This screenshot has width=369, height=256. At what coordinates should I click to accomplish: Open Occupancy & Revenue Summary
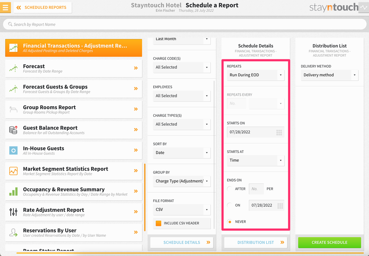tap(74, 191)
